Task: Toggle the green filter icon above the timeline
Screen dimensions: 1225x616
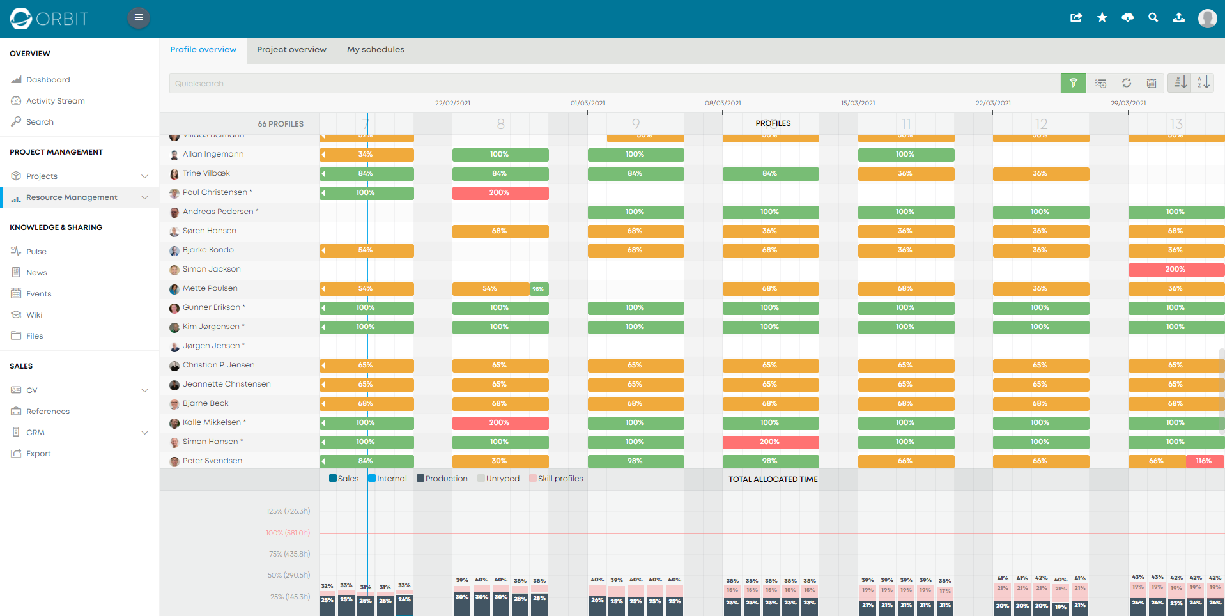Action: (x=1073, y=83)
